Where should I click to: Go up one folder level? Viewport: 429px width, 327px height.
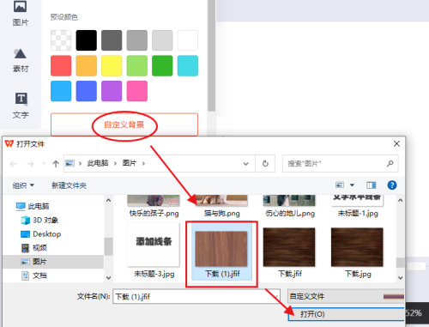(x=56, y=164)
